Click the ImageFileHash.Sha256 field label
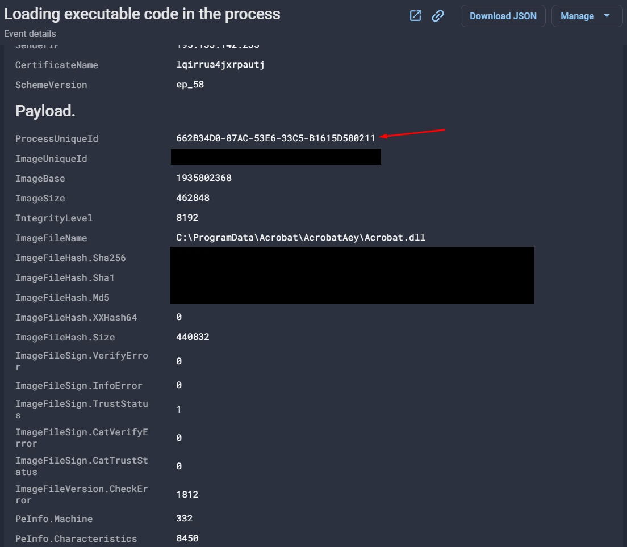Screen dimensions: 627x547 click(x=70, y=258)
